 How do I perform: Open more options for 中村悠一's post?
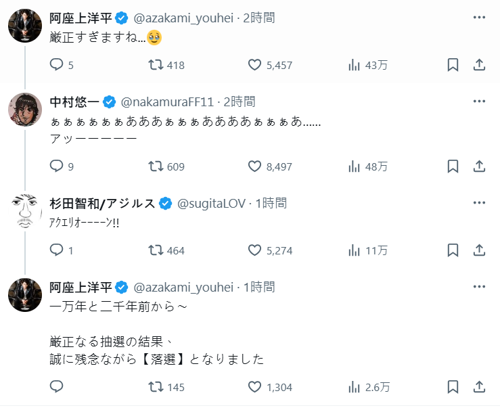click(x=479, y=101)
